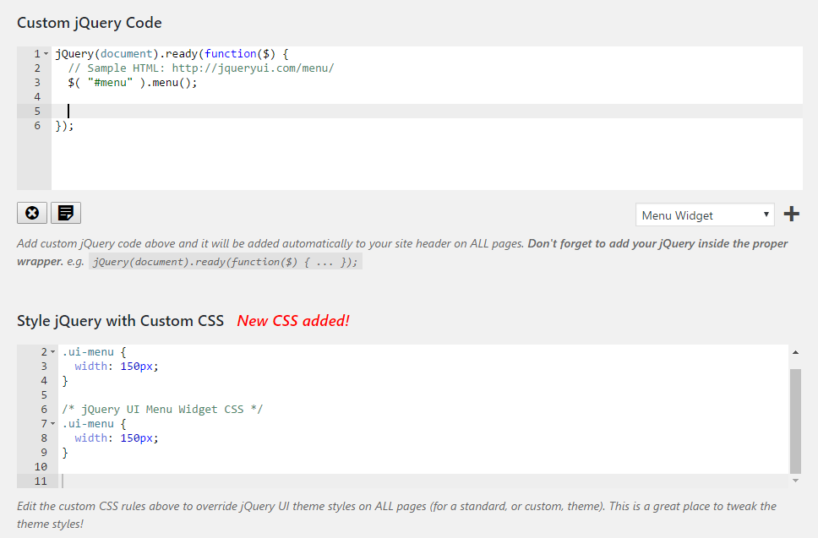This screenshot has width=818, height=538.
Task: Click the jQuery UI Menu Widget CSS comment
Action: (x=162, y=409)
